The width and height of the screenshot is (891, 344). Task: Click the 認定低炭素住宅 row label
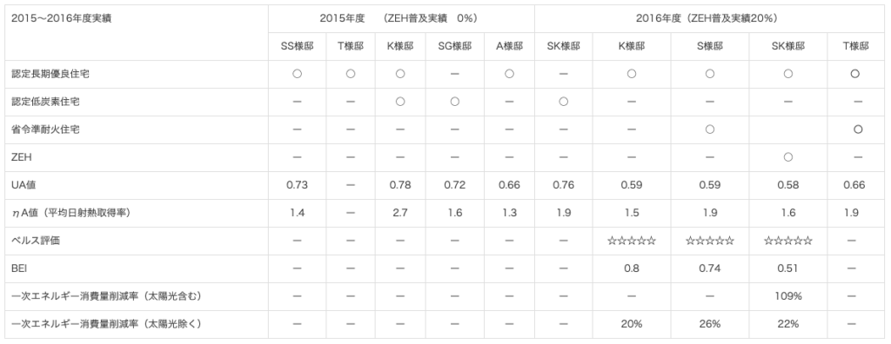tap(45, 103)
